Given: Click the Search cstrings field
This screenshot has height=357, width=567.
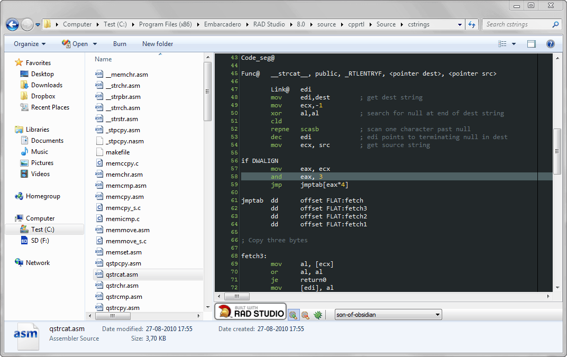Looking at the screenshot, I should 518,25.
